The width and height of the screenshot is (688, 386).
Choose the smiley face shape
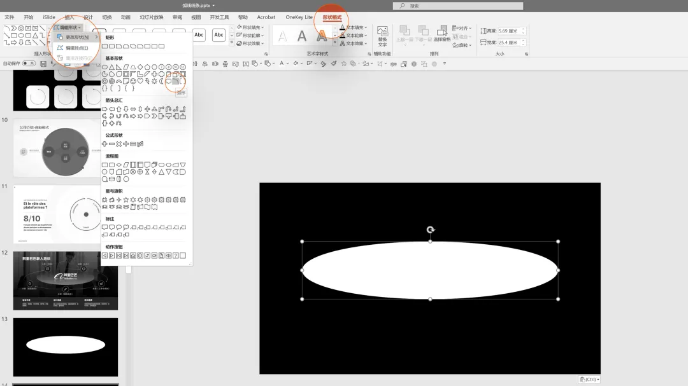pos(133,81)
